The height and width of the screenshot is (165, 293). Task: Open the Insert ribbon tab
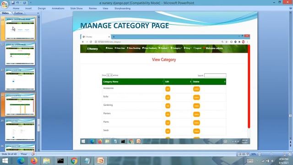coord(28,8)
